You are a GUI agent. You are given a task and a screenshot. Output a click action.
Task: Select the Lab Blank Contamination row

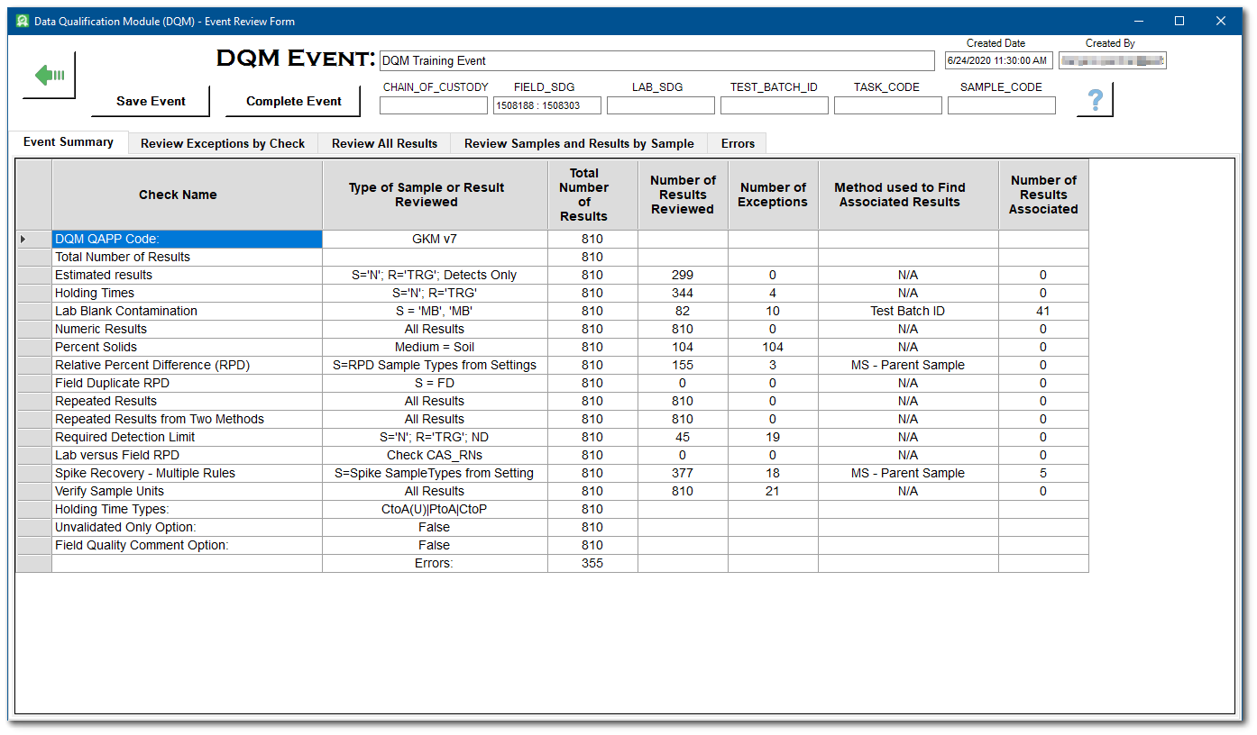pyautogui.click(x=552, y=311)
